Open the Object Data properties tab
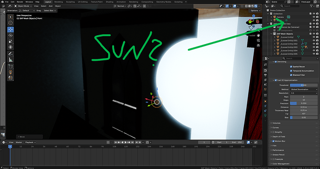Viewport: 320px width, 169px height. [265, 115]
